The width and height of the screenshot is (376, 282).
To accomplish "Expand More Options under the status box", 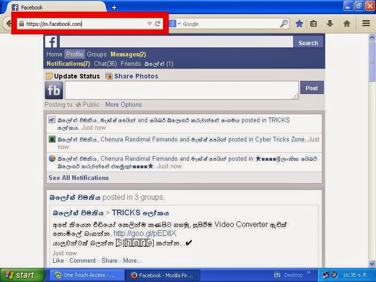I will [x=124, y=105].
